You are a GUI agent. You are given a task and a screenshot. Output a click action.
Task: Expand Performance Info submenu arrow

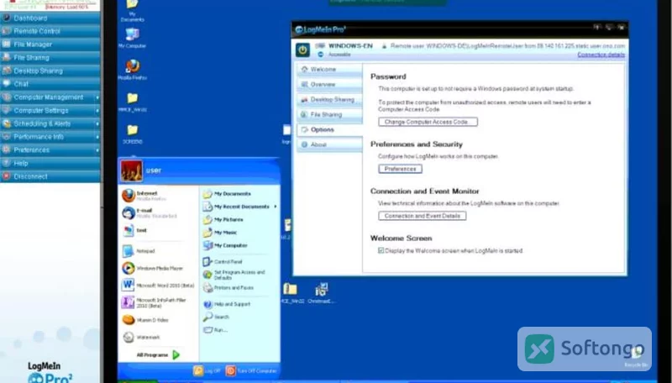[x=97, y=137]
